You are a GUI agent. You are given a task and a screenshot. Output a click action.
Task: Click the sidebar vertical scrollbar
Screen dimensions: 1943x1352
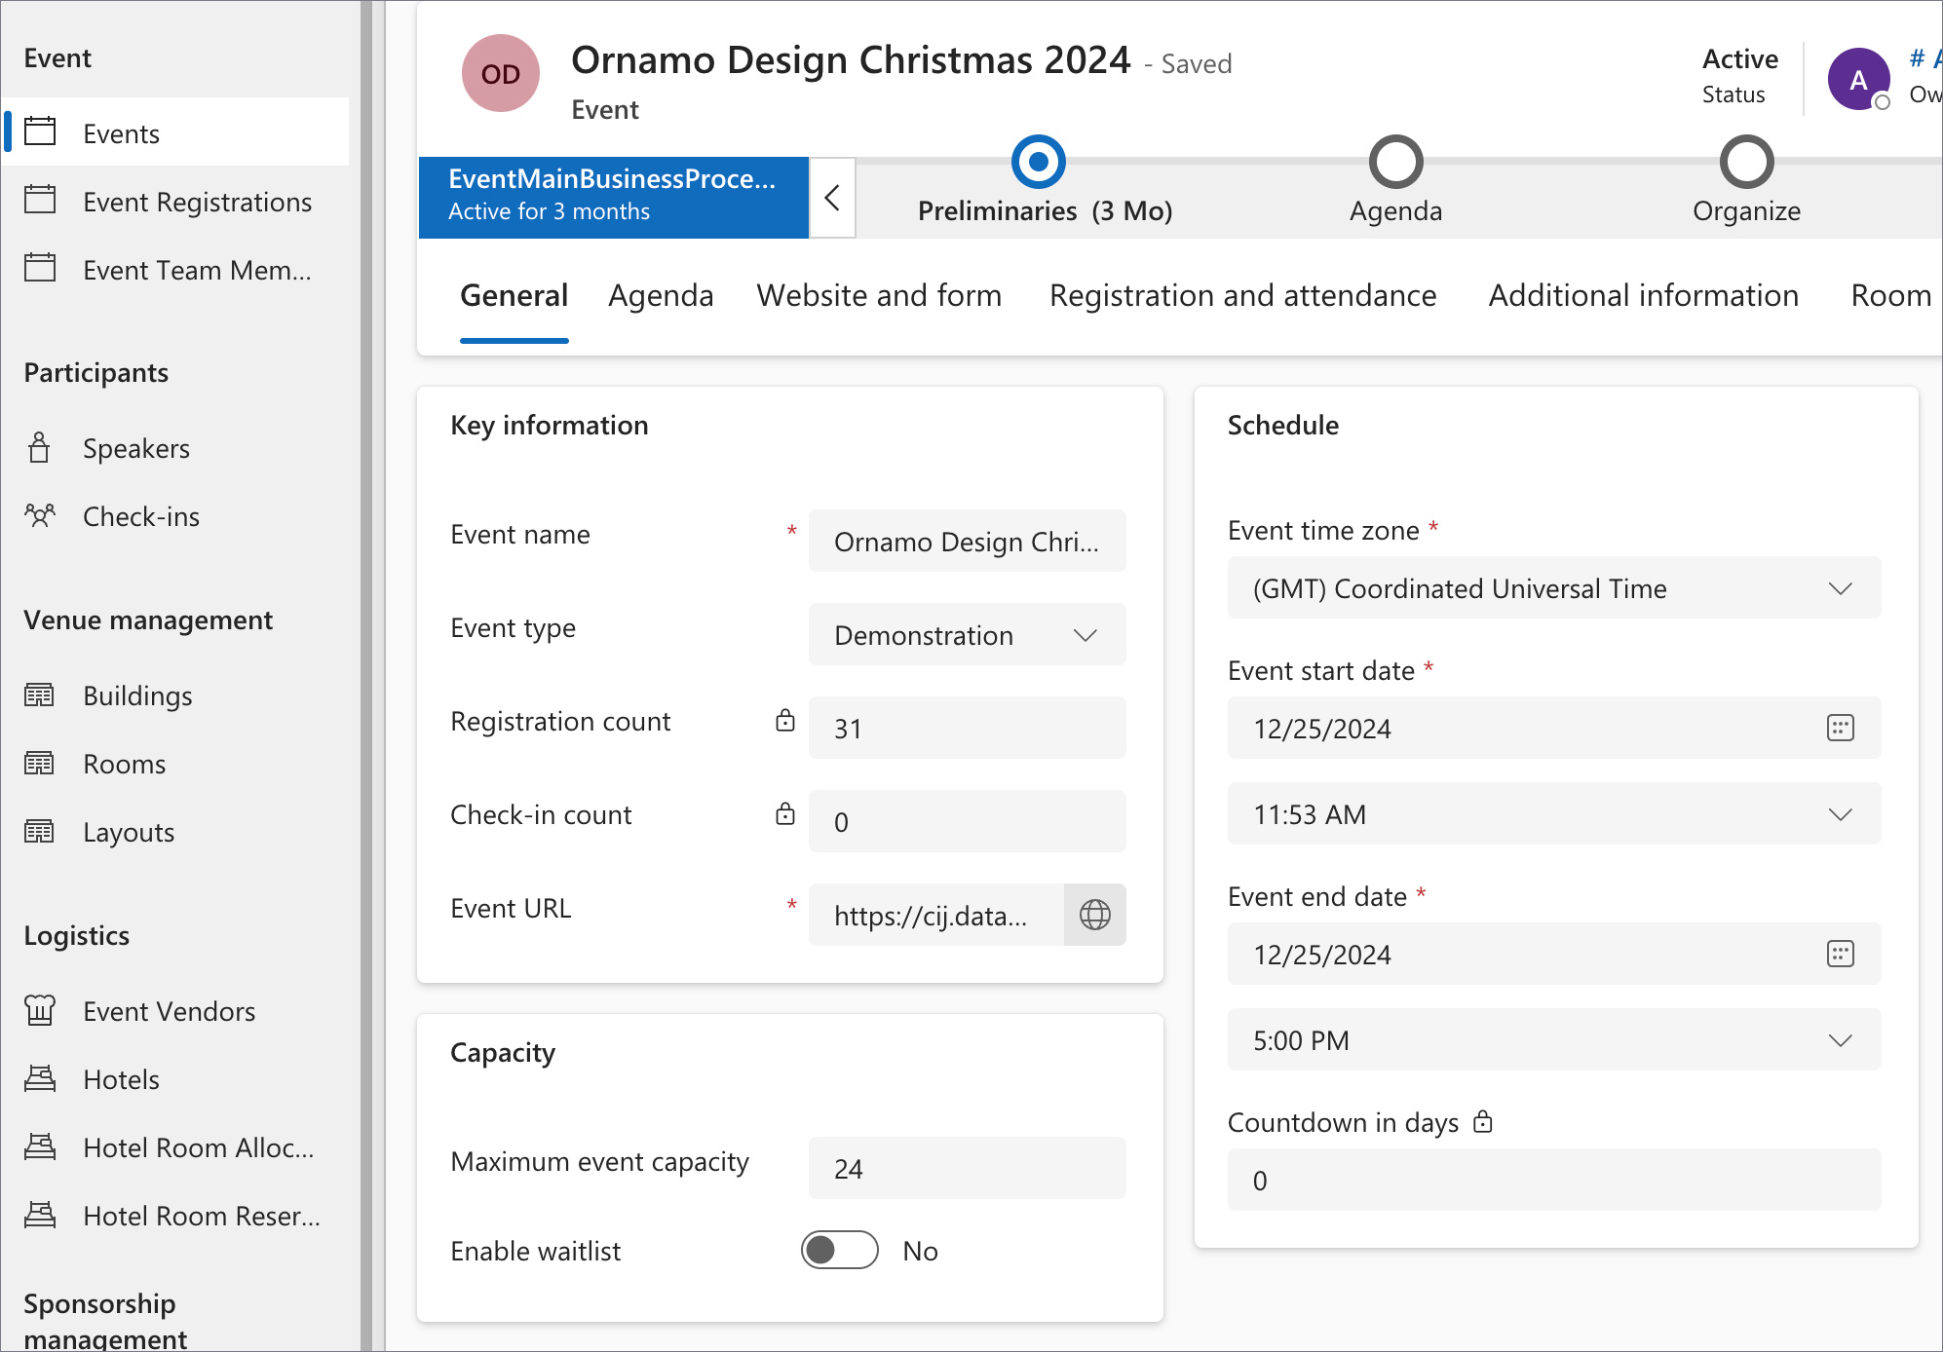click(366, 676)
